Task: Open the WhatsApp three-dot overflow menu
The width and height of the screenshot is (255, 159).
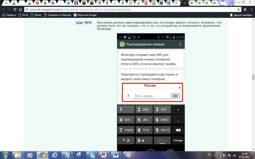Action: [x=180, y=44]
